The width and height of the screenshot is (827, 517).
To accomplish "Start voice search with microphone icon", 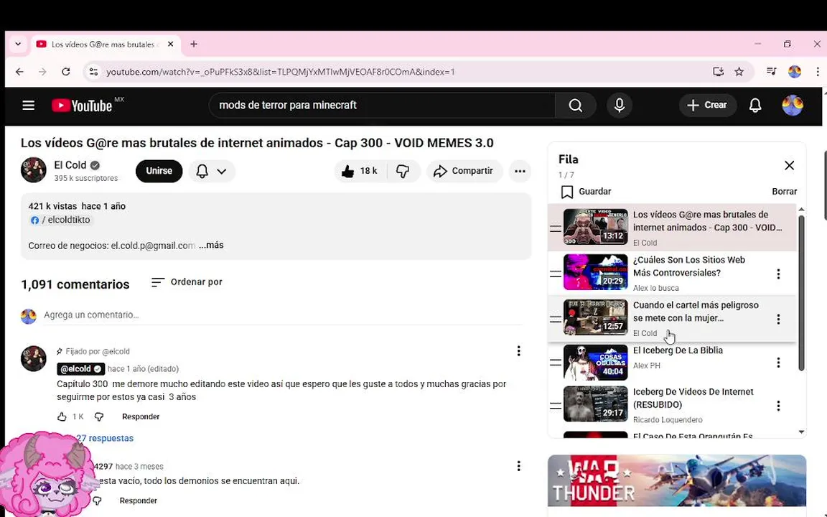I will click(620, 106).
